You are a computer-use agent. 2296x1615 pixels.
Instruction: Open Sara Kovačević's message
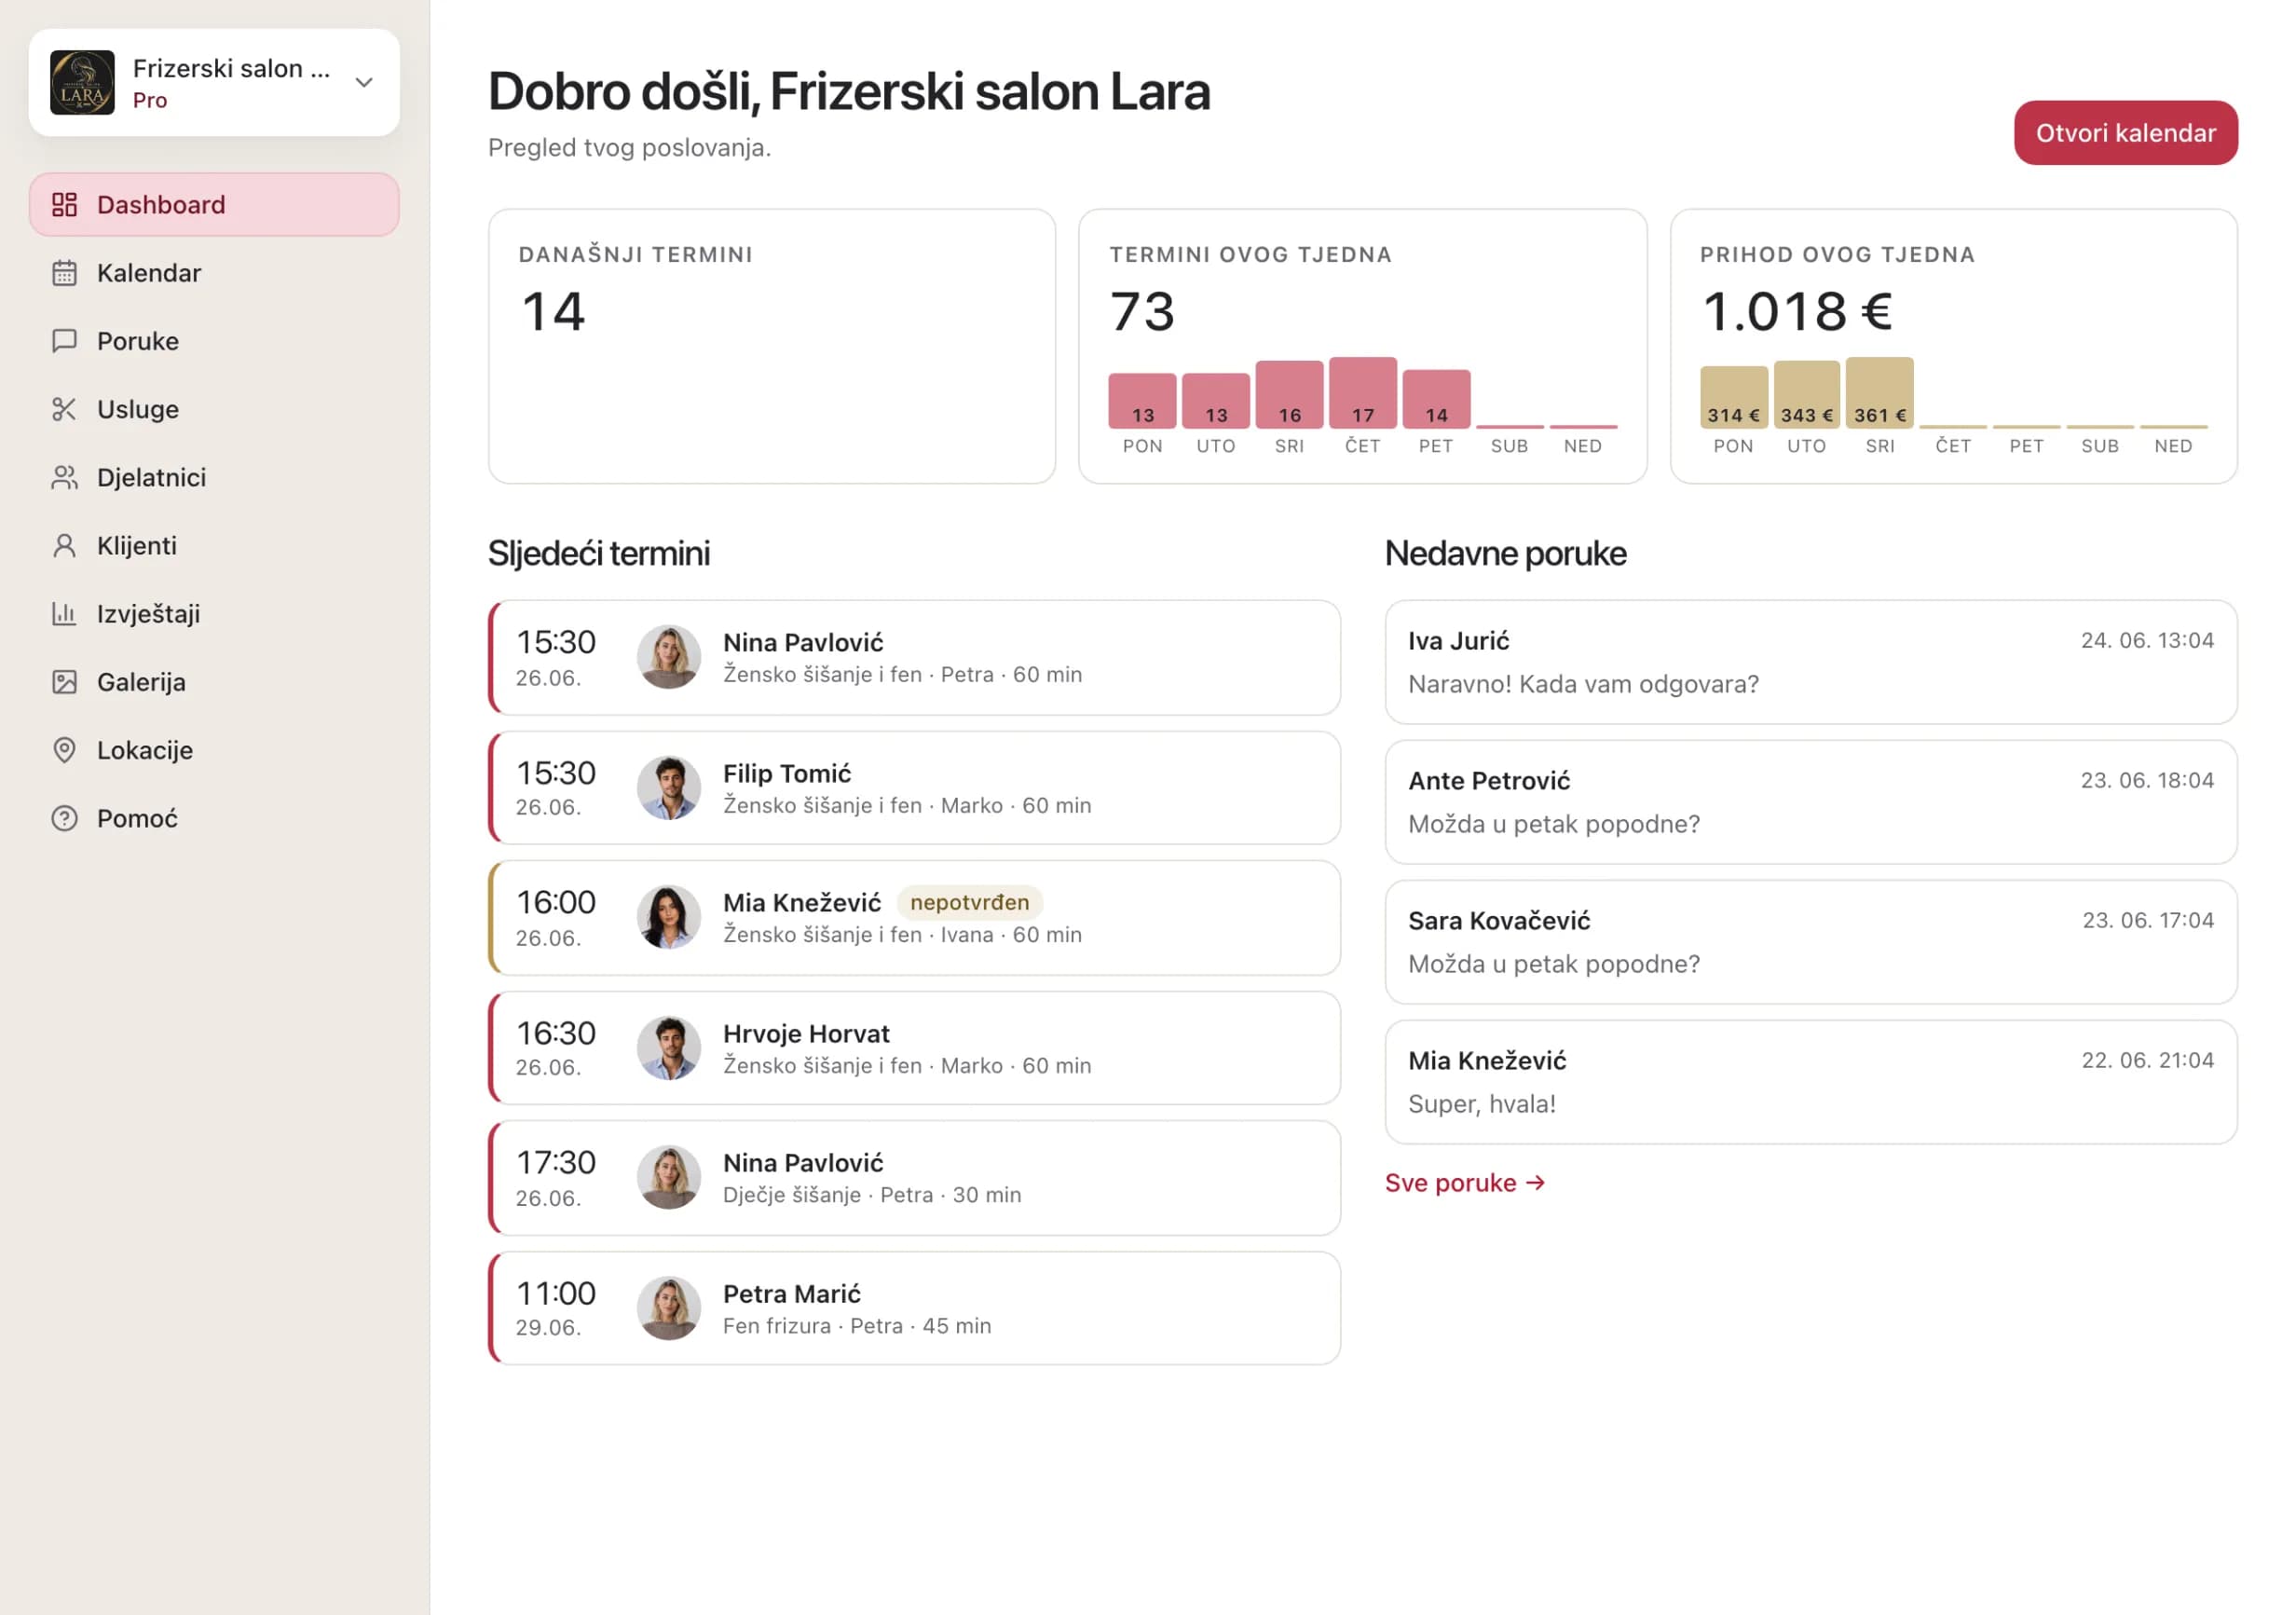[x=1811, y=942]
